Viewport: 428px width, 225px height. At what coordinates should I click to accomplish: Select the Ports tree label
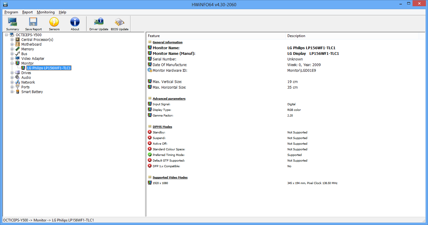(x=25, y=87)
